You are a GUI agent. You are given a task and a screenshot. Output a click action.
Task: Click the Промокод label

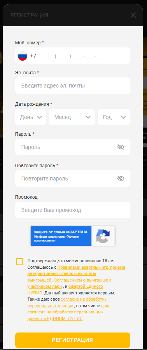pyautogui.click(x=26, y=197)
